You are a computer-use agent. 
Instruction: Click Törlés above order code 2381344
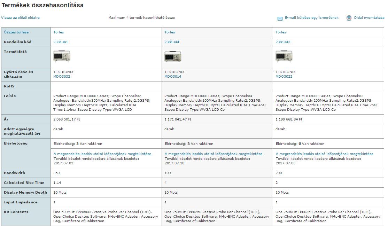[170, 32]
